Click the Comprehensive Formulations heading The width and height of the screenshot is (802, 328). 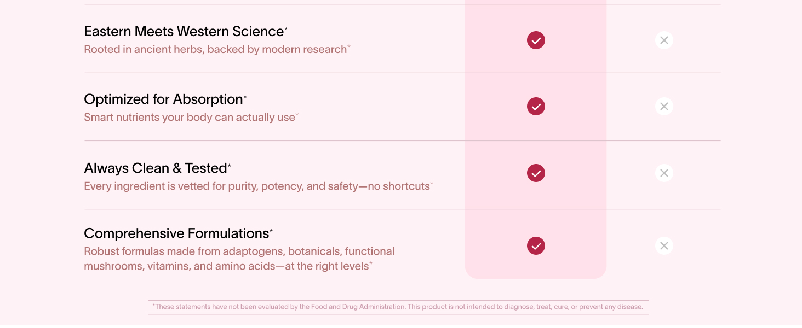(176, 233)
